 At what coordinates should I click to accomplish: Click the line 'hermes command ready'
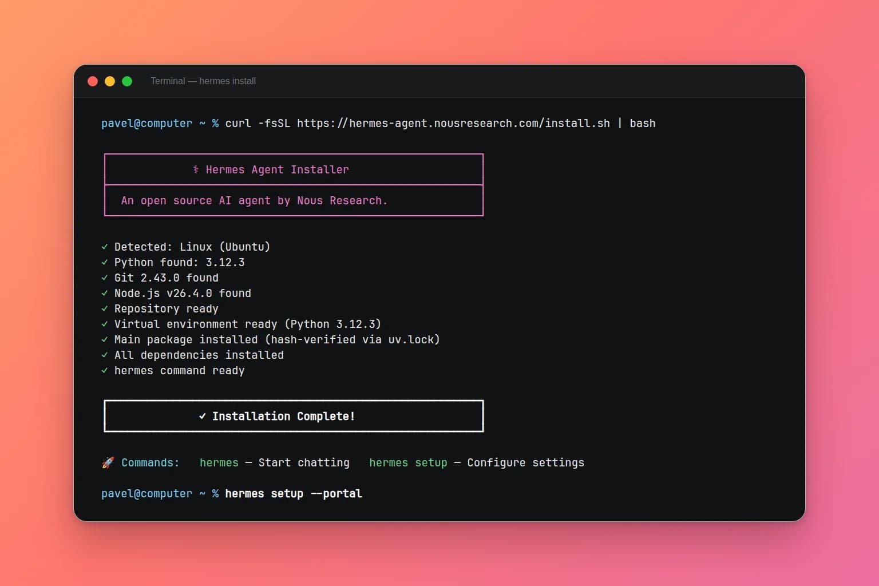(x=180, y=371)
